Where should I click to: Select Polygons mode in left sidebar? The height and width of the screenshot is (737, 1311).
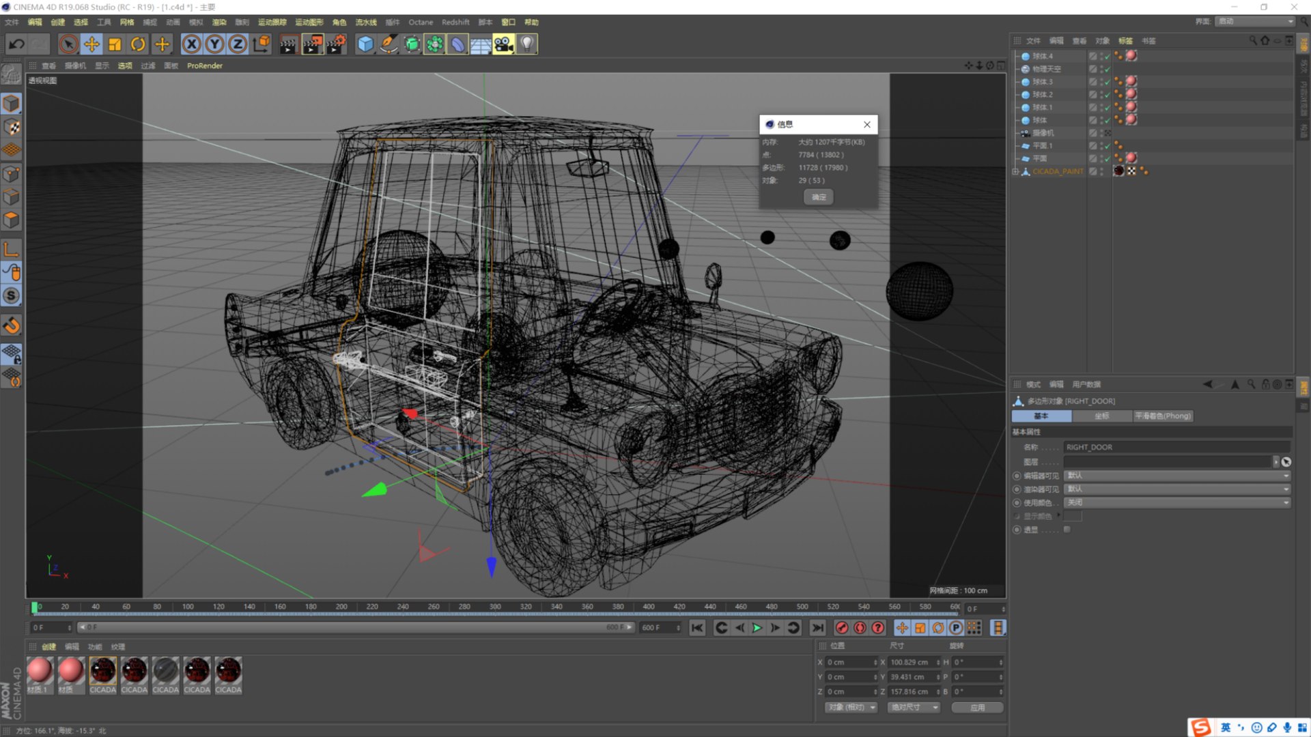coord(12,220)
